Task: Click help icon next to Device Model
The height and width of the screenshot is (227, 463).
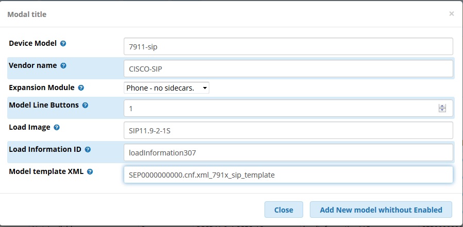Action: click(x=63, y=44)
